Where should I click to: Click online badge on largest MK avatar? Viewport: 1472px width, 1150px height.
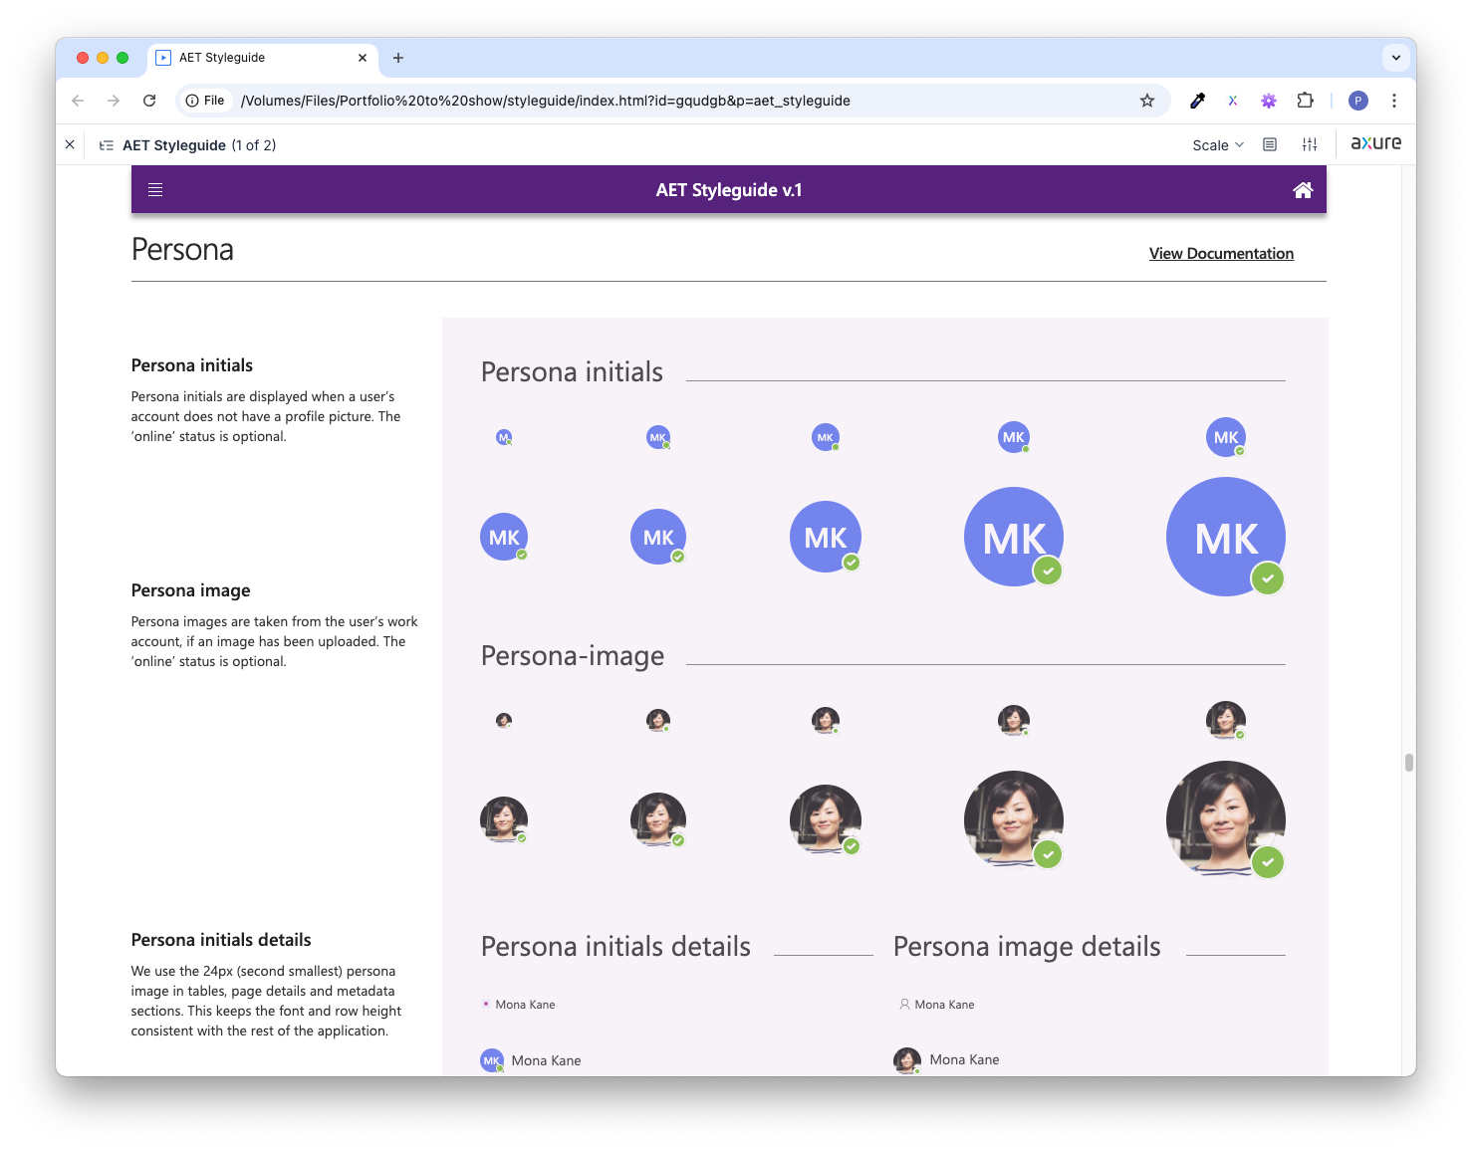(x=1268, y=578)
